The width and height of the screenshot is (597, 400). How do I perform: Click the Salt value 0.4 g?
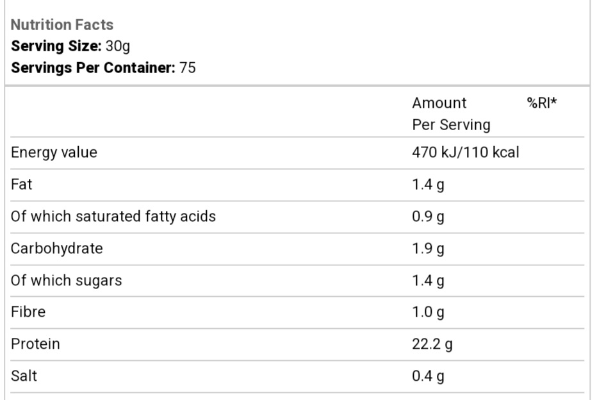[x=428, y=376]
